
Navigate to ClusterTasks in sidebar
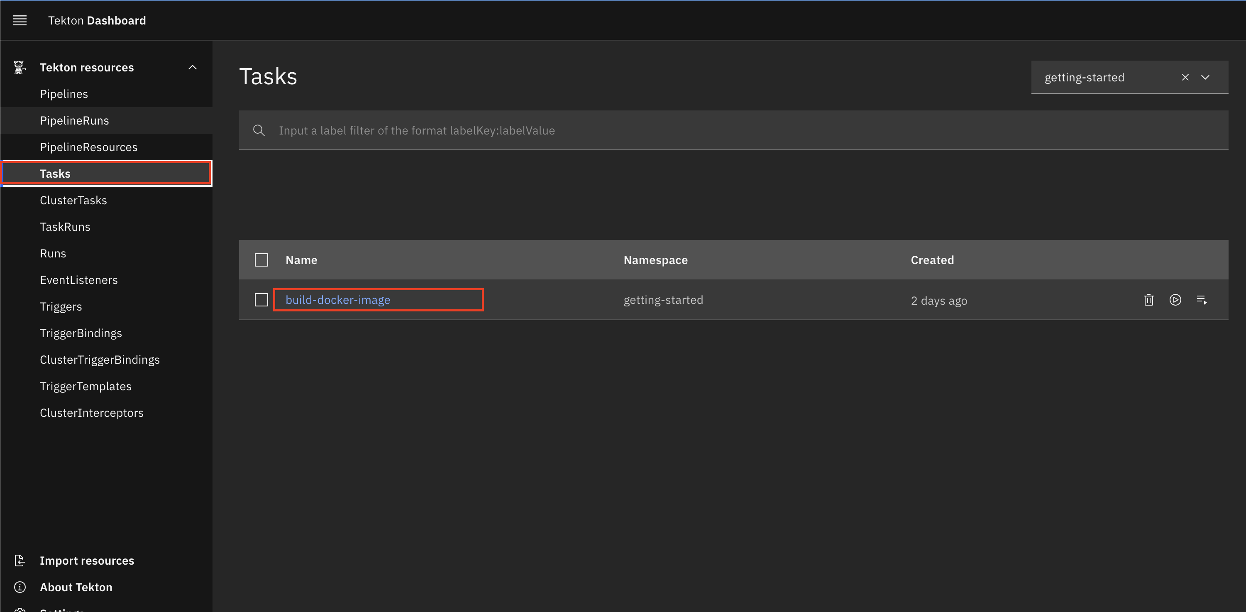[73, 200]
